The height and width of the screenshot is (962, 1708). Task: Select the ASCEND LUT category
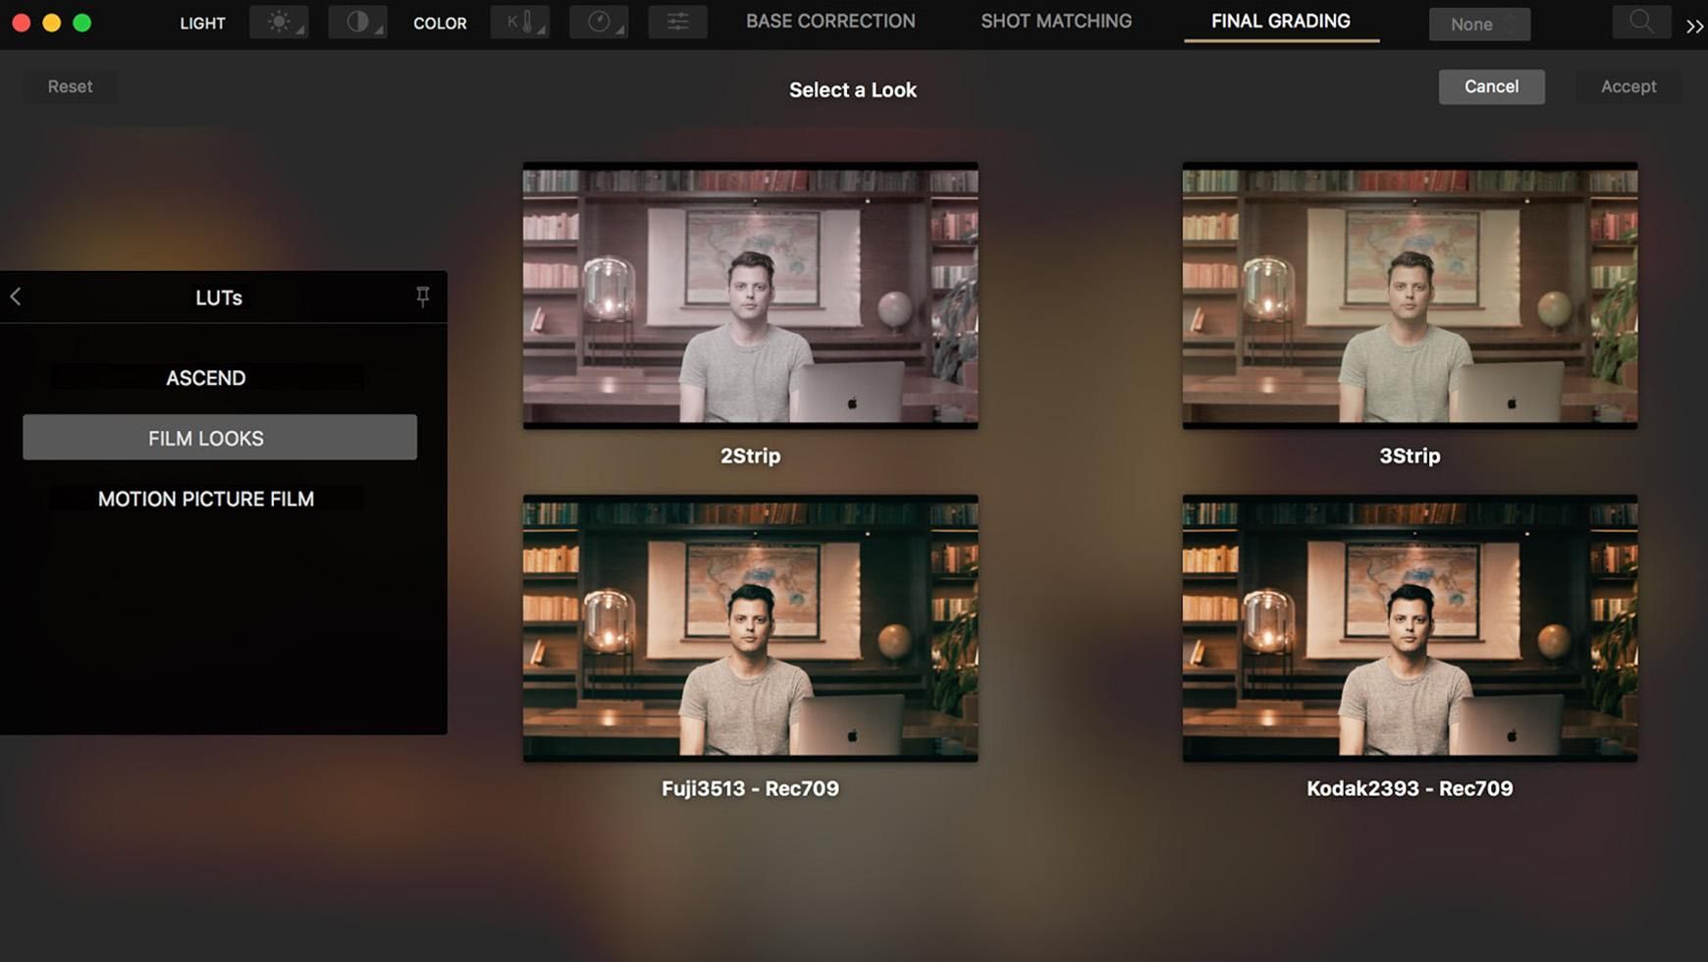(206, 378)
